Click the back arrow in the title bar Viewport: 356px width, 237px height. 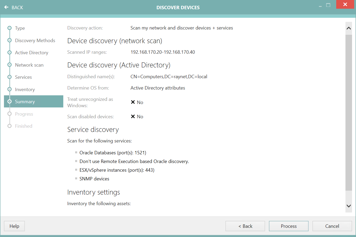tap(6, 7)
